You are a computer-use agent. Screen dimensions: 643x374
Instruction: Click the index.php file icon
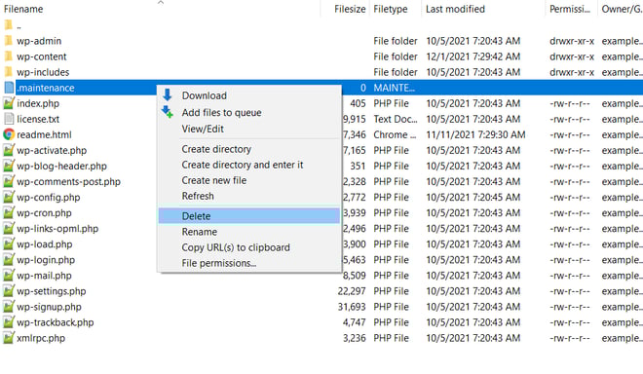[x=9, y=103]
